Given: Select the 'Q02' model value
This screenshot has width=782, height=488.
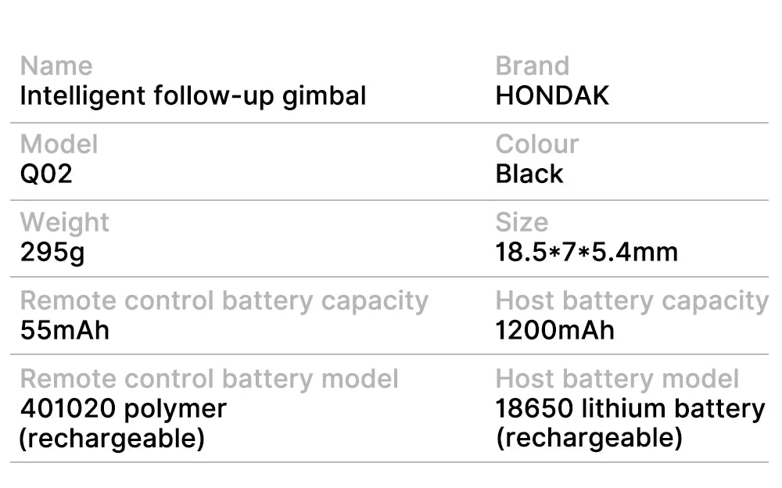Looking at the screenshot, I should tap(45, 174).
